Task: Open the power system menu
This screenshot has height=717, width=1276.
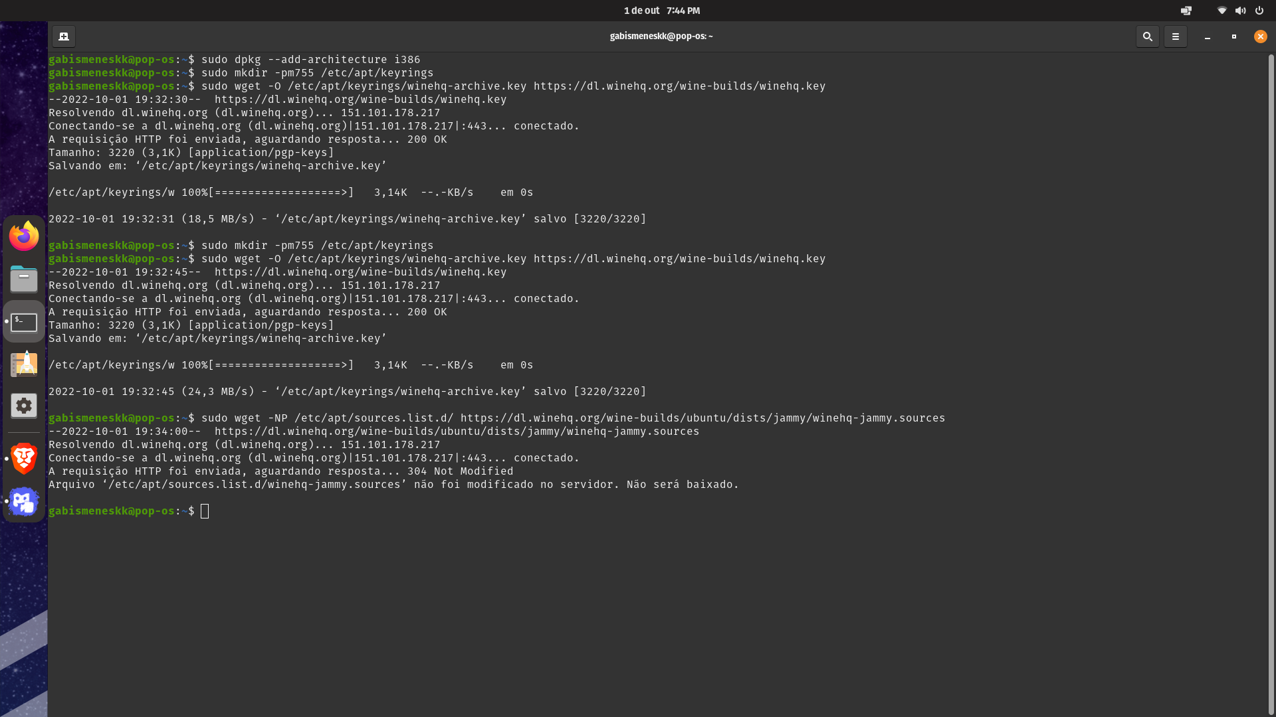Action: click(x=1259, y=11)
